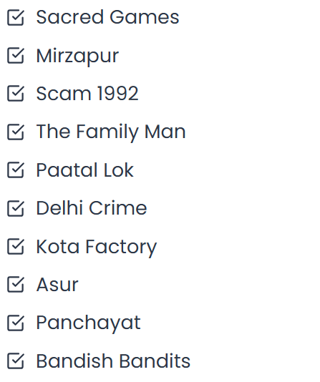The width and height of the screenshot is (320, 382).
Task: Click the checkmark icon beside Mirzapur
Action: (16, 56)
